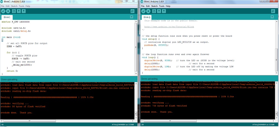Click Upload arrow icon in Blink window

coord(148,11)
